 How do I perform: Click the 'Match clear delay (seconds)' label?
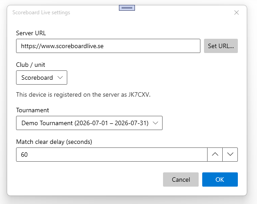[x=54, y=142]
